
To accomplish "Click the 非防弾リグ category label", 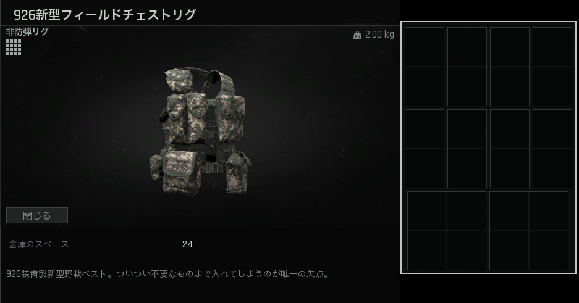I will 27,32.
